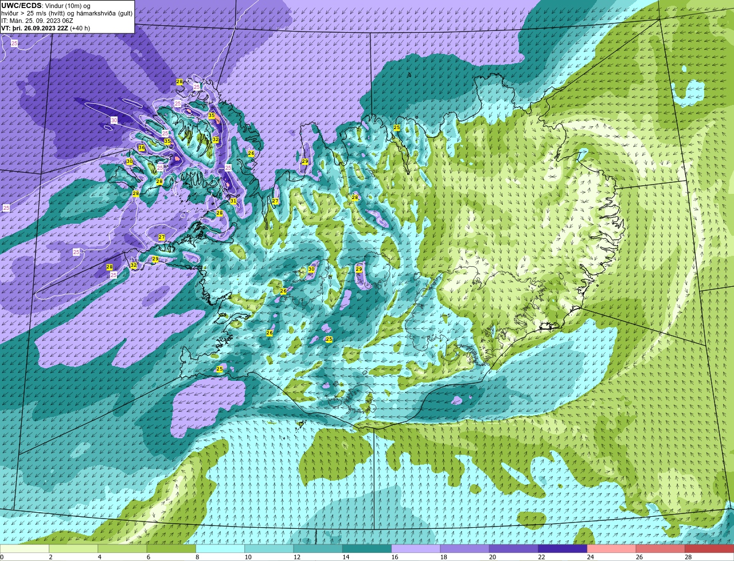The image size is (734, 561).
Task: Click legend tick label "16"
Action: pyautogui.click(x=395, y=557)
